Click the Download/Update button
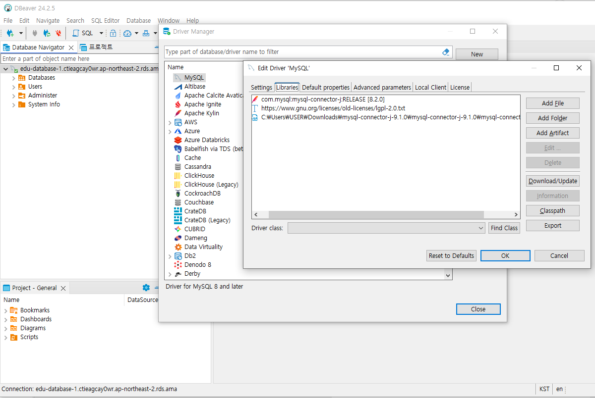The image size is (595, 398). pos(553,181)
